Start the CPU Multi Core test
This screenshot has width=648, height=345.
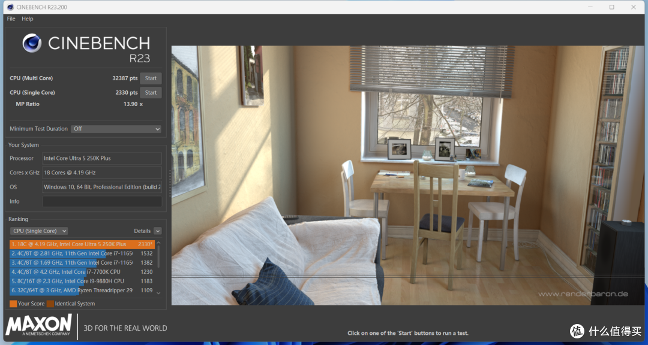pyautogui.click(x=151, y=78)
